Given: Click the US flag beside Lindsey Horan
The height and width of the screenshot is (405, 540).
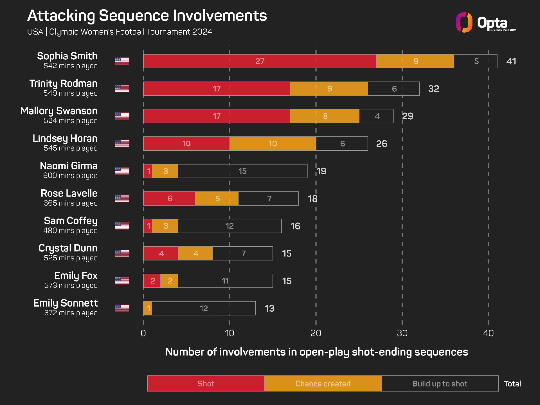Looking at the screenshot, I should 122,143.
